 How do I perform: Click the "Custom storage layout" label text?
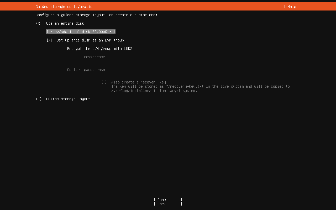[x=68, y=99]
